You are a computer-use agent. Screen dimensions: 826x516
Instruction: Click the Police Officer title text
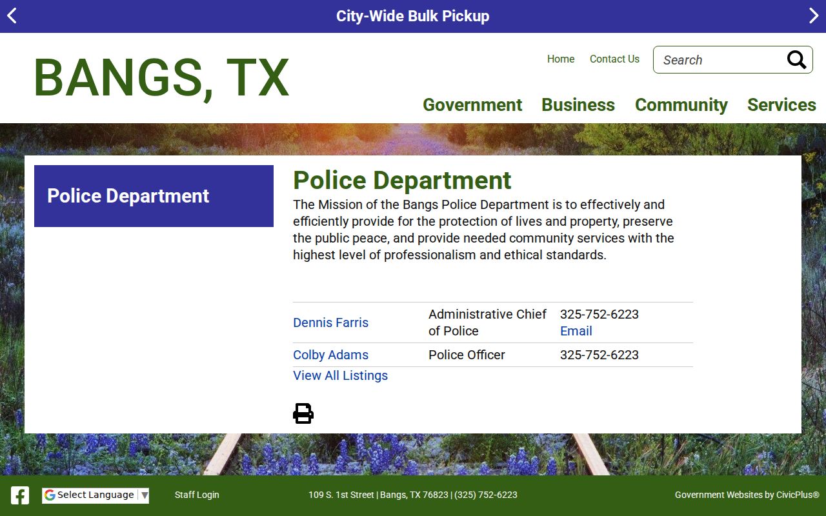(467, 355)
